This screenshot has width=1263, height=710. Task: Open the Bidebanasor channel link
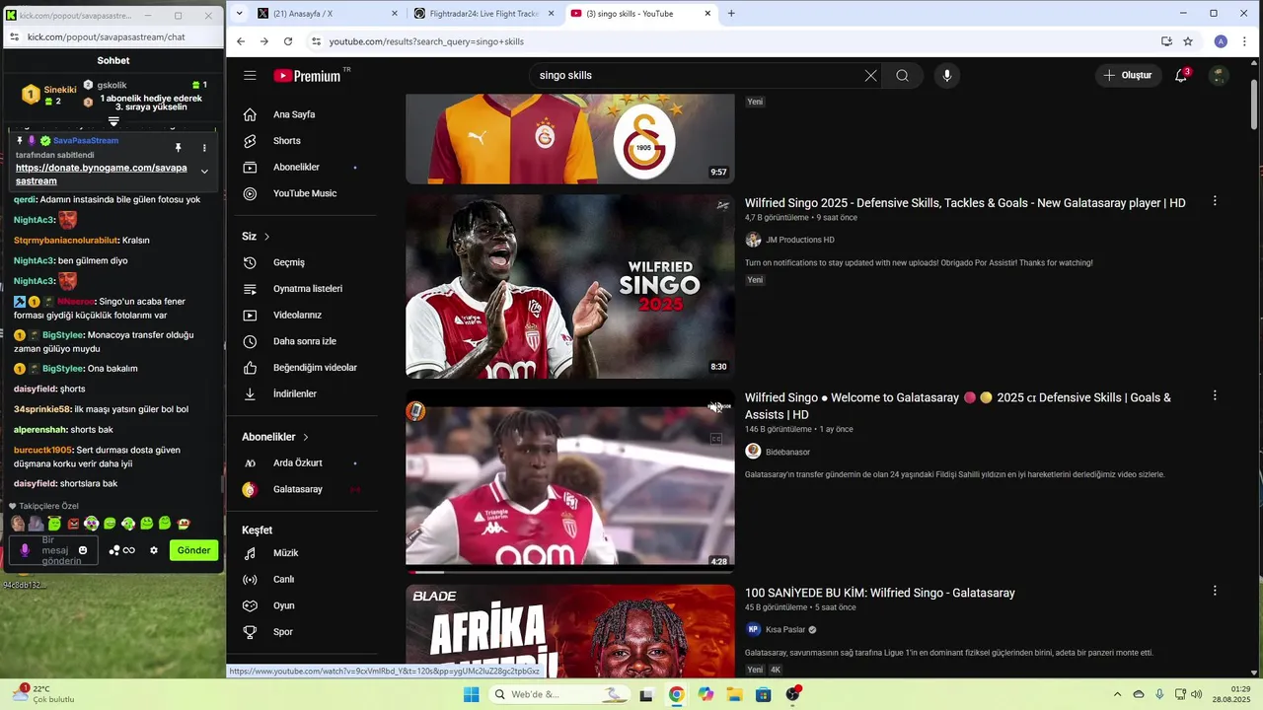click(787, 452)
